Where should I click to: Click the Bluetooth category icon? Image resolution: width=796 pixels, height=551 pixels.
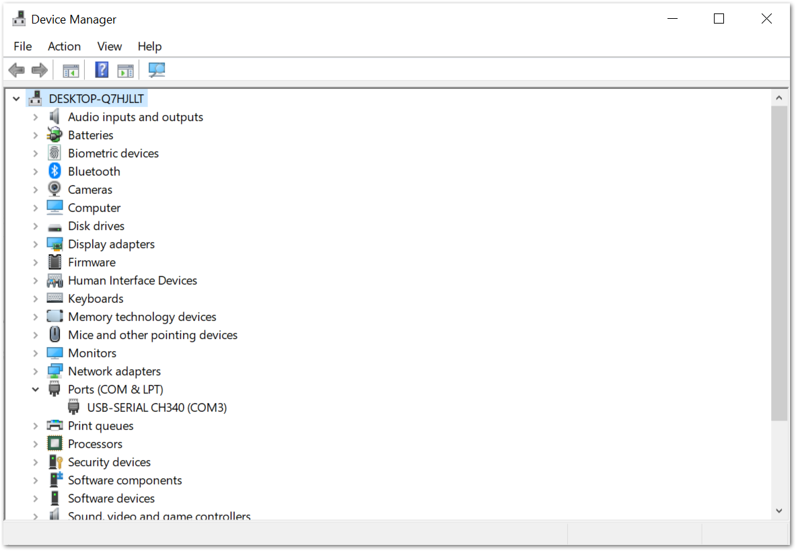point(55,172)
